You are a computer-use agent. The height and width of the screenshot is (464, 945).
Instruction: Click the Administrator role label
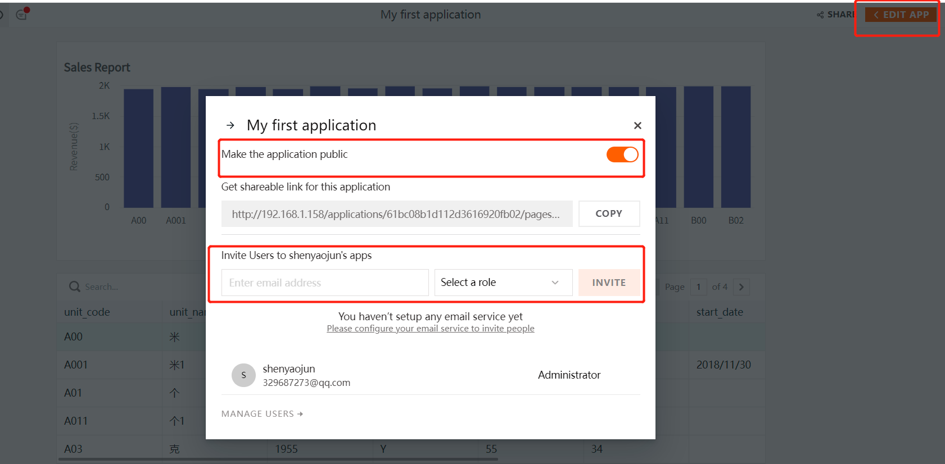point(569,375)
